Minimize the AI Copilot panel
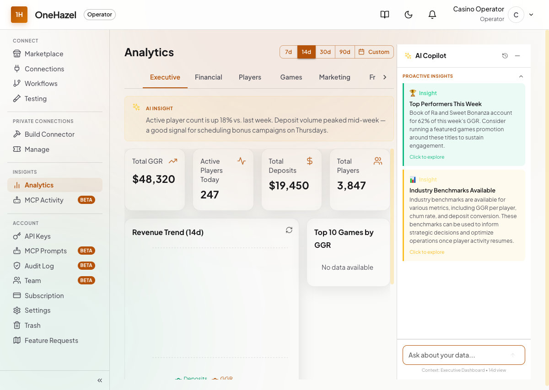The image size is (549, 390). tap(517, 56)
